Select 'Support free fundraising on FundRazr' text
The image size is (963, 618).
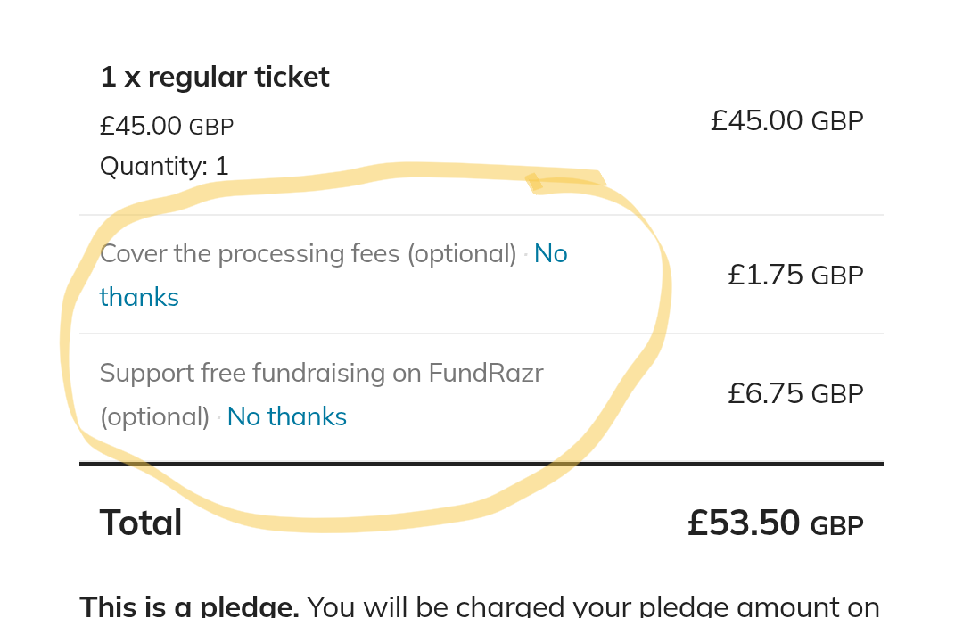tap(322, 372)
